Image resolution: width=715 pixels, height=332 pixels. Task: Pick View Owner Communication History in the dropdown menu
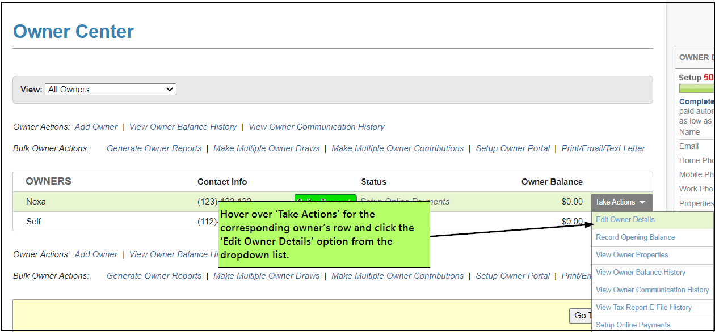[652, 290]
